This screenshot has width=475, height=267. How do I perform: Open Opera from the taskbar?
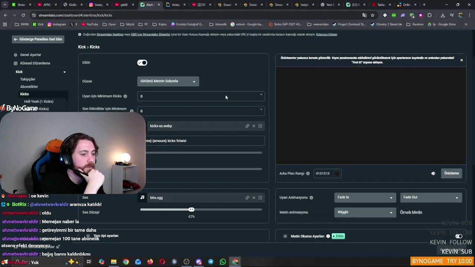click(x=162, y=262)
